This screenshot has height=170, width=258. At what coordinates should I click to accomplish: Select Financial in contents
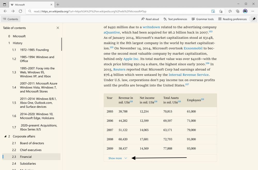pyautogui.click(x=31, y=157)
